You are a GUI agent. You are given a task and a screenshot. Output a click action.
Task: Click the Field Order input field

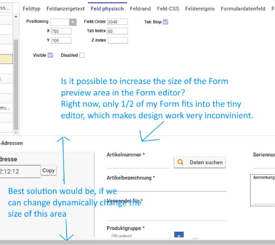click(117, 22)
